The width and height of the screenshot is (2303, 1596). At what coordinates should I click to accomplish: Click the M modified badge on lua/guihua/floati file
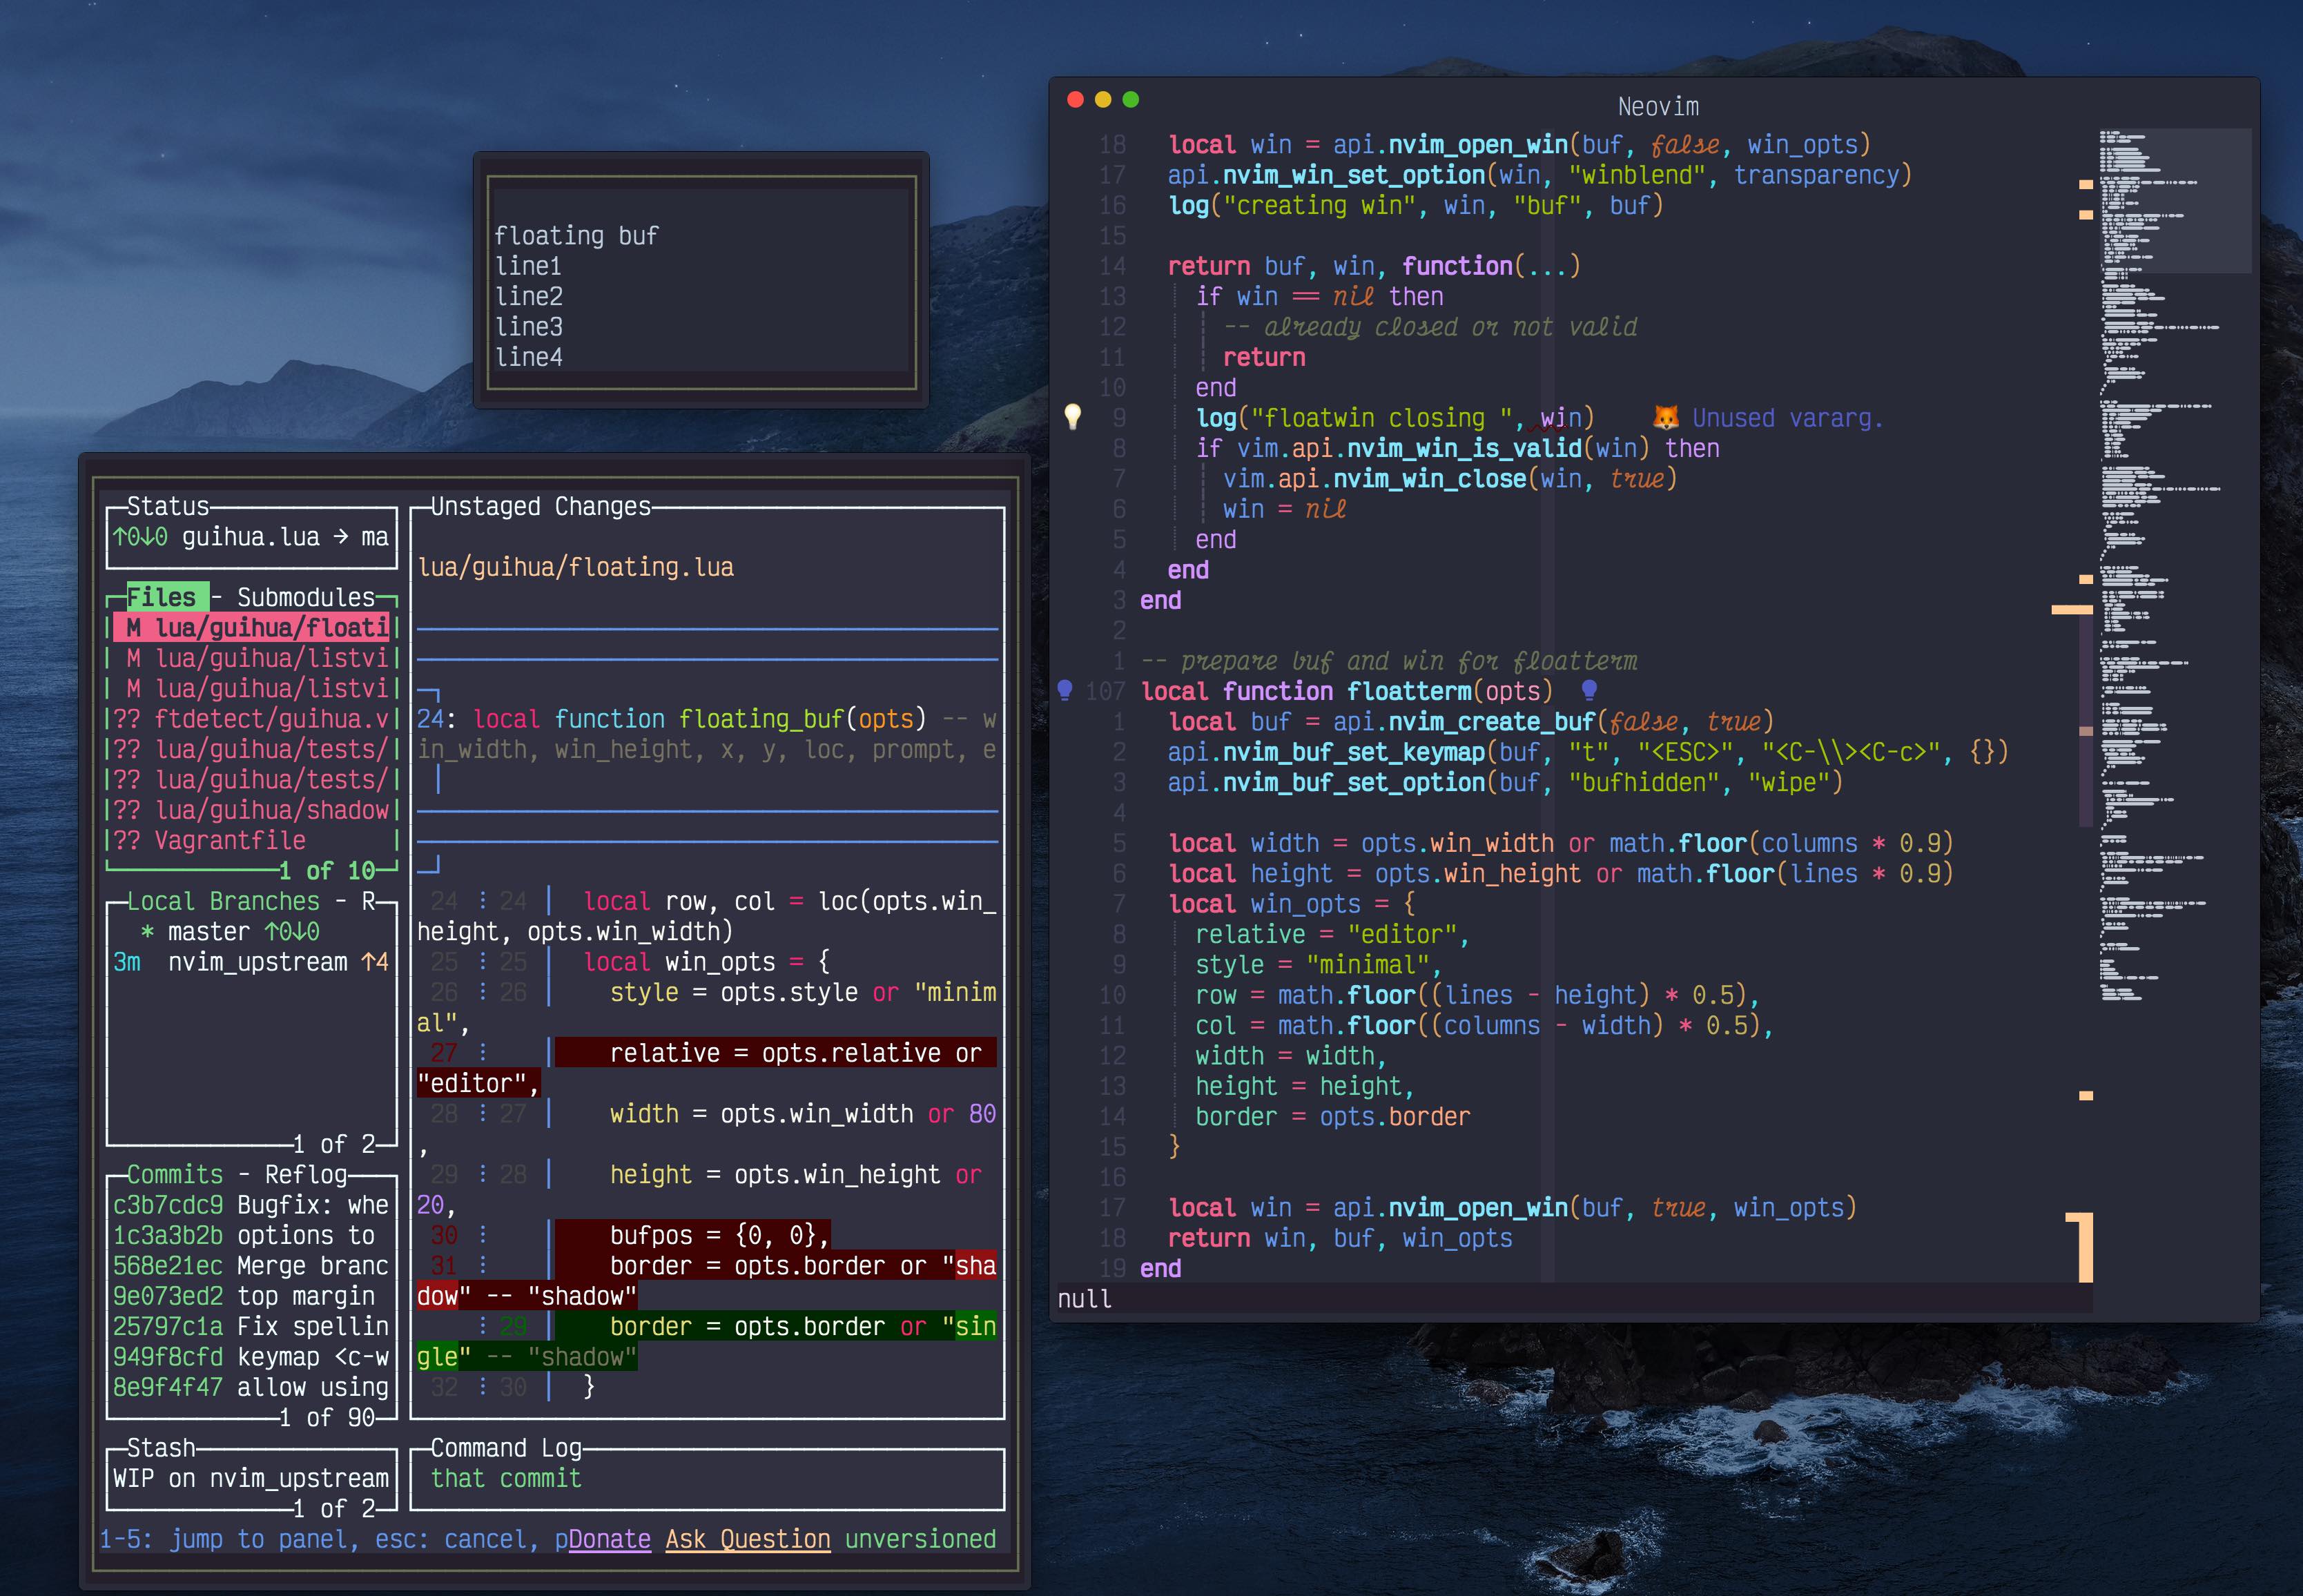point(133,627)
